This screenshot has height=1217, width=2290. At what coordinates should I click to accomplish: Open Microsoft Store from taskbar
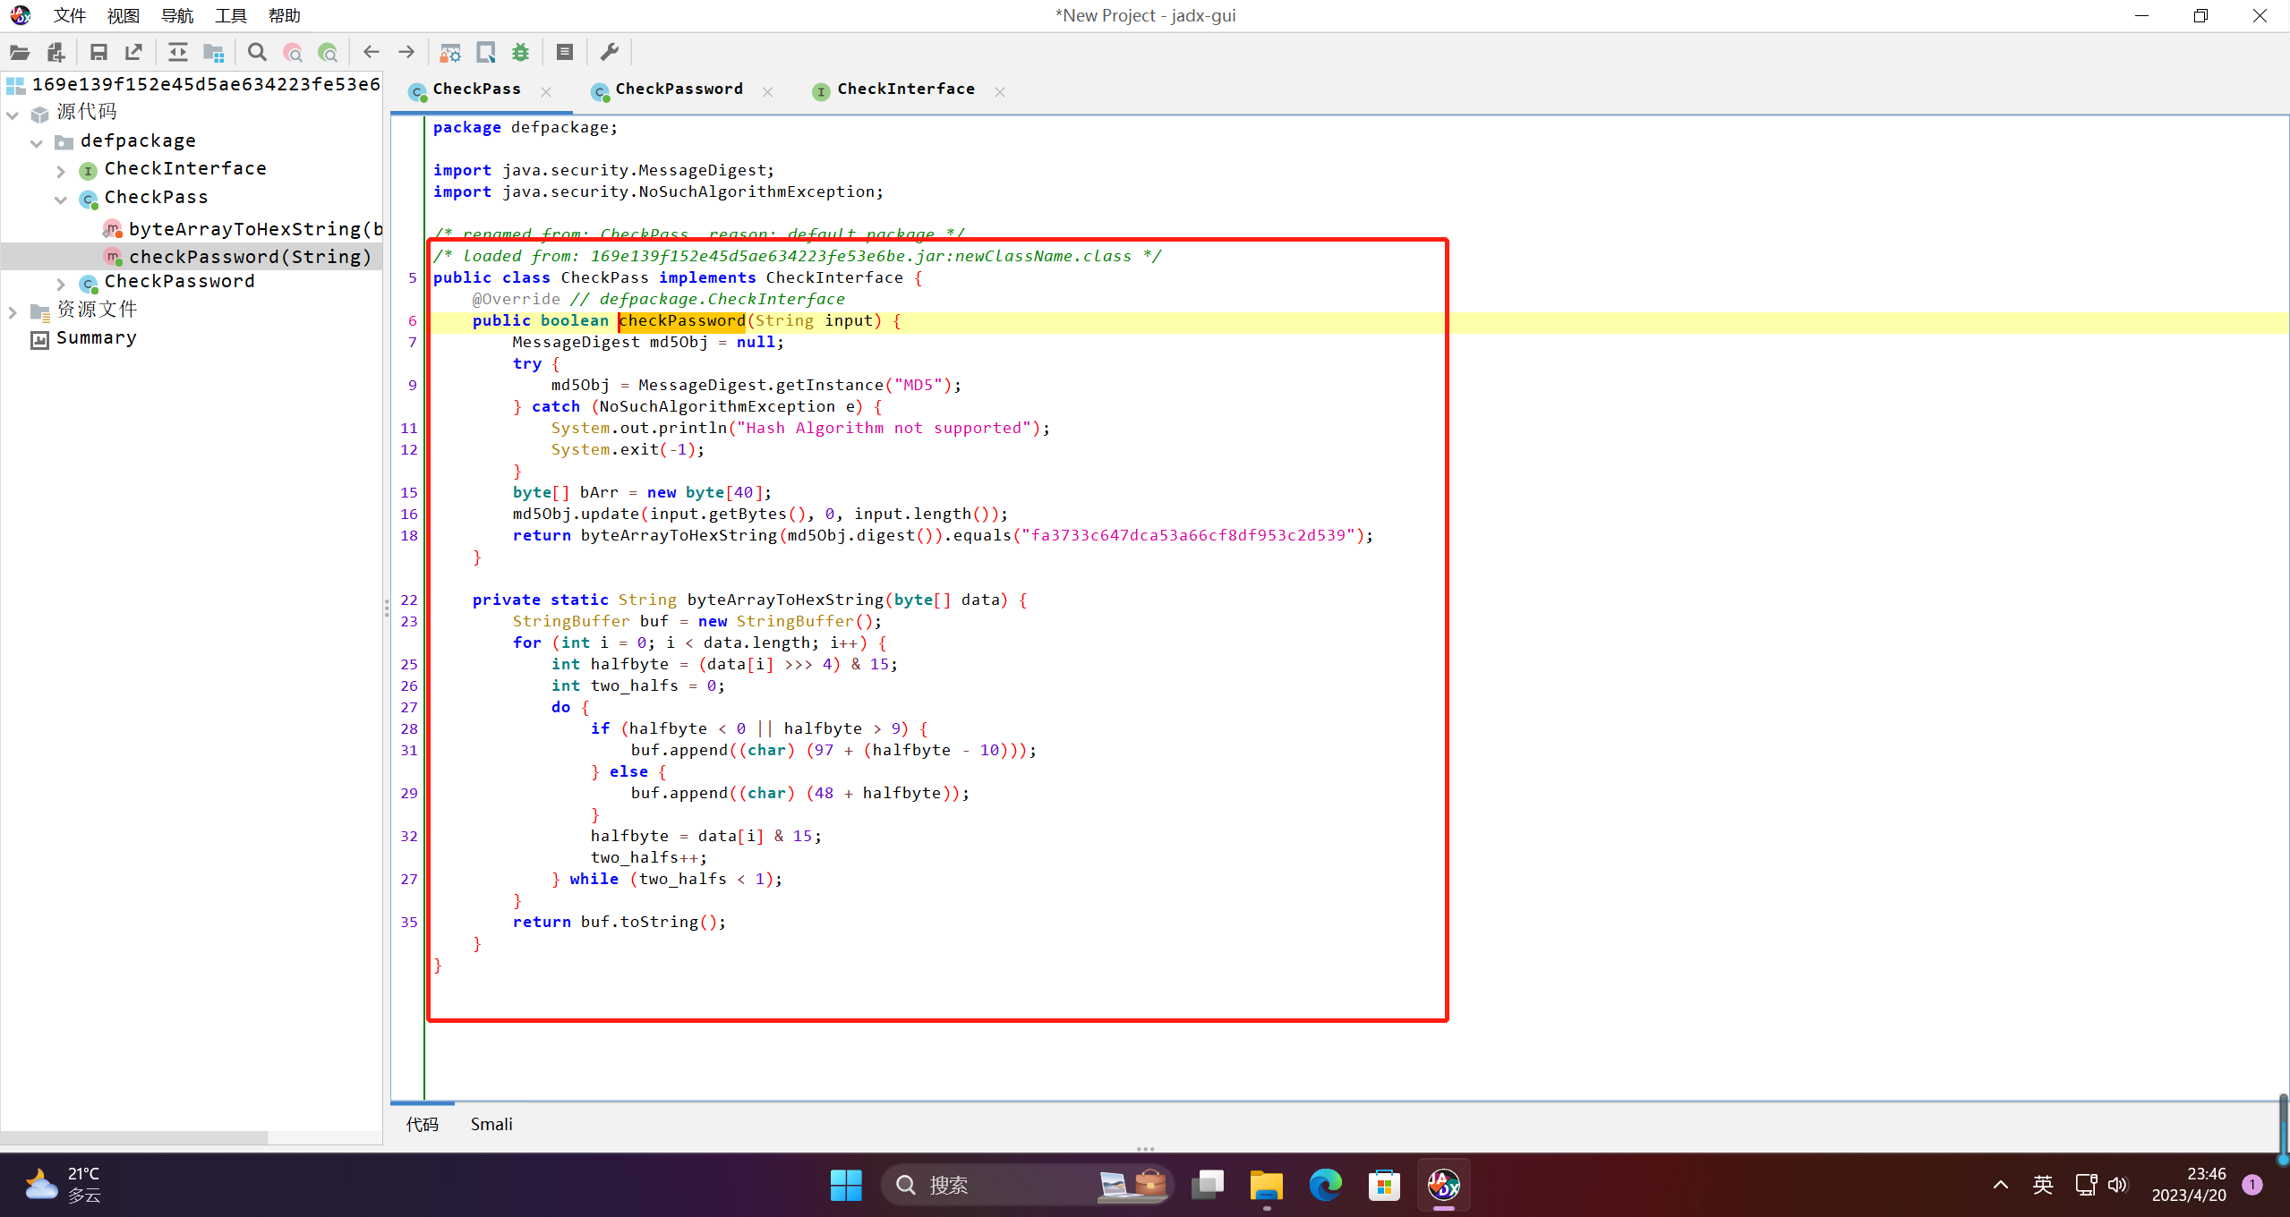(1385, 1185)
